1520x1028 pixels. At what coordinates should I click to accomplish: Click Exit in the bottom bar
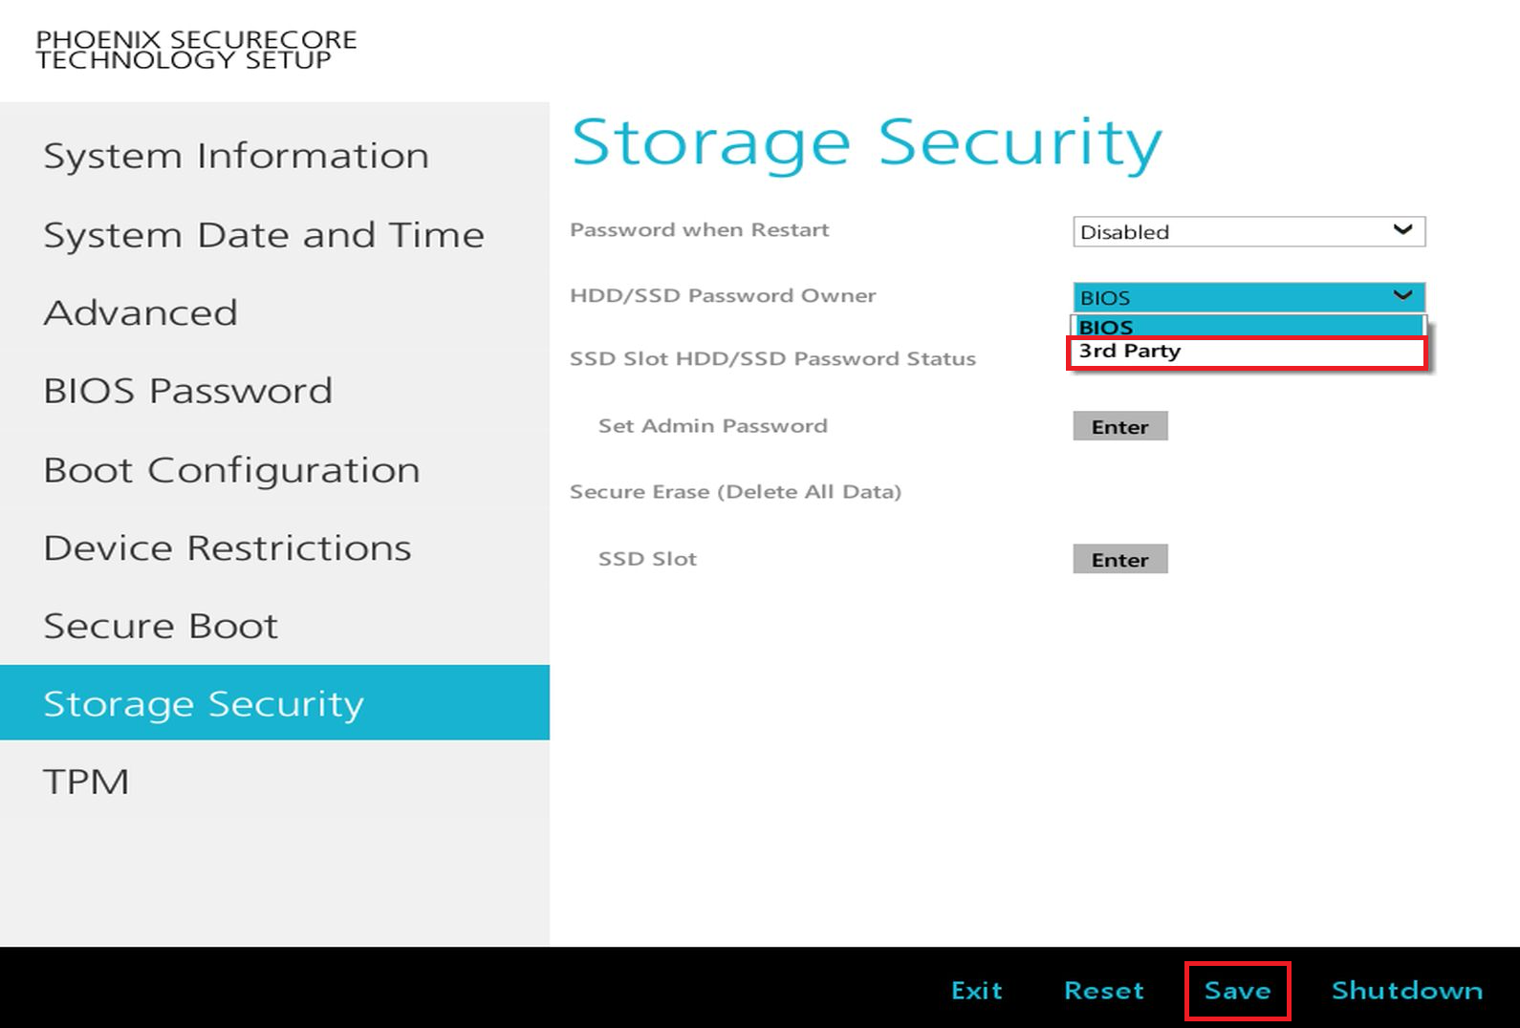tap(976, 991)
